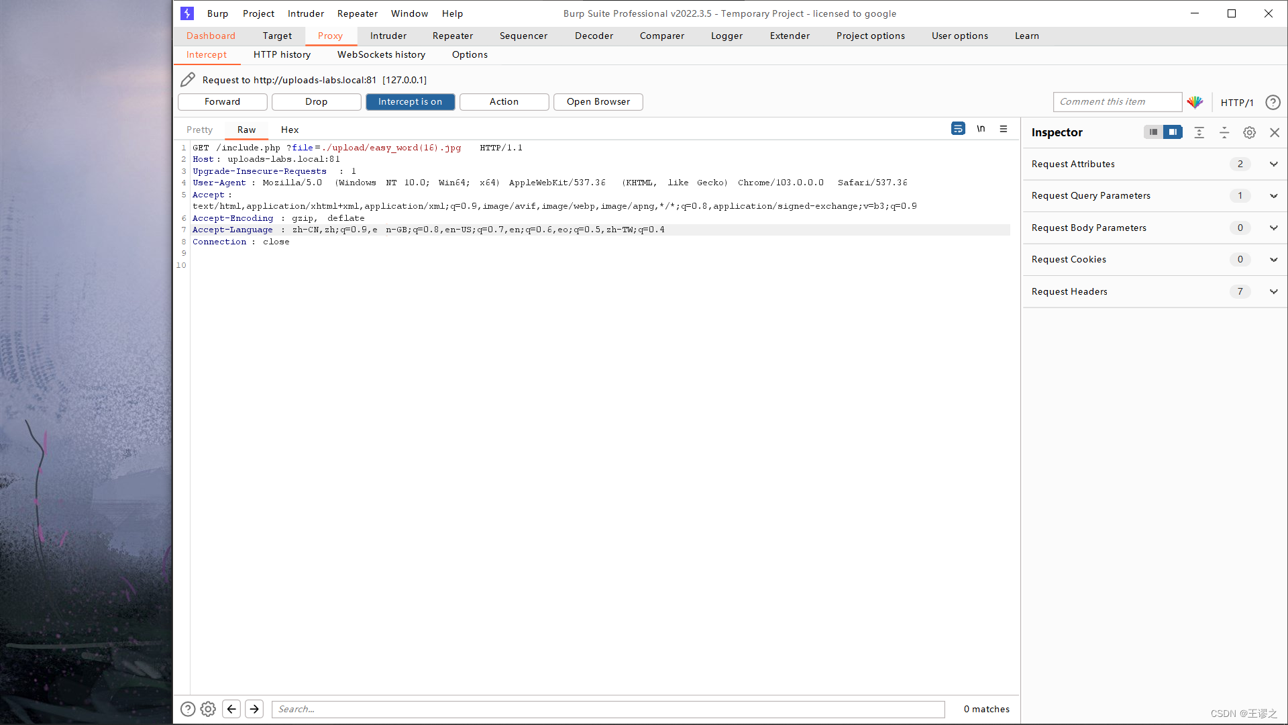Click the Connection: close header line
The image size is (1288, 725).
click(241, 242)
